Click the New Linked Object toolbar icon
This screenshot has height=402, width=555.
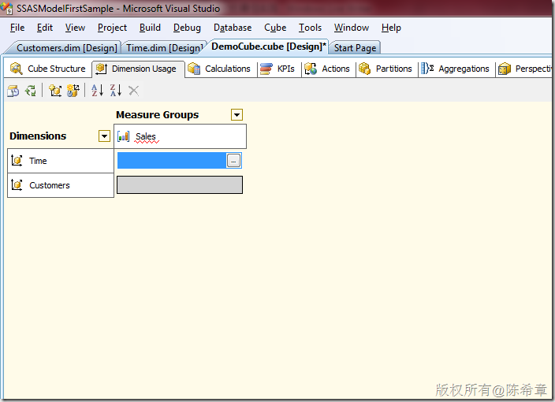73,91
